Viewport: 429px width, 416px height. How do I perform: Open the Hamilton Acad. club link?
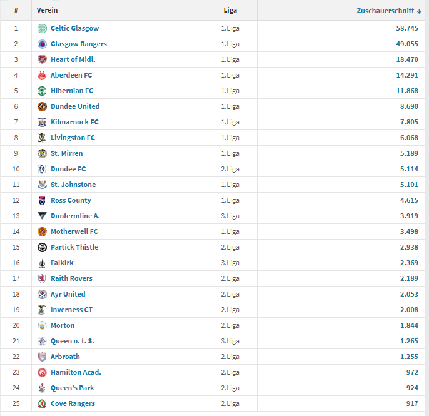[x=76, y=372]
